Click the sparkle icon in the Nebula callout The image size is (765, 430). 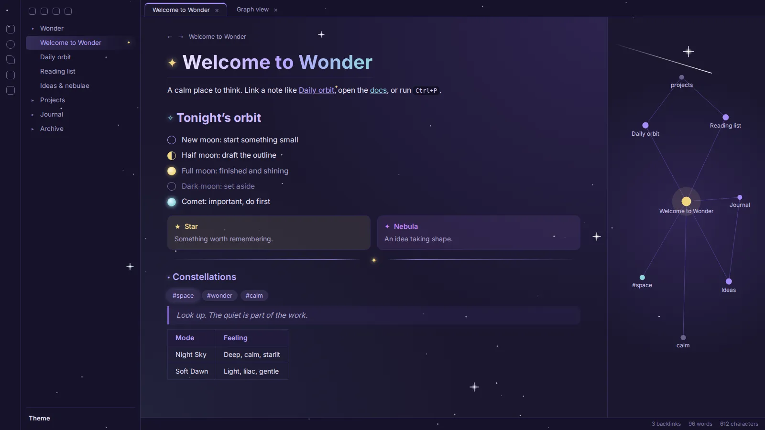click(x=387, y=226)
